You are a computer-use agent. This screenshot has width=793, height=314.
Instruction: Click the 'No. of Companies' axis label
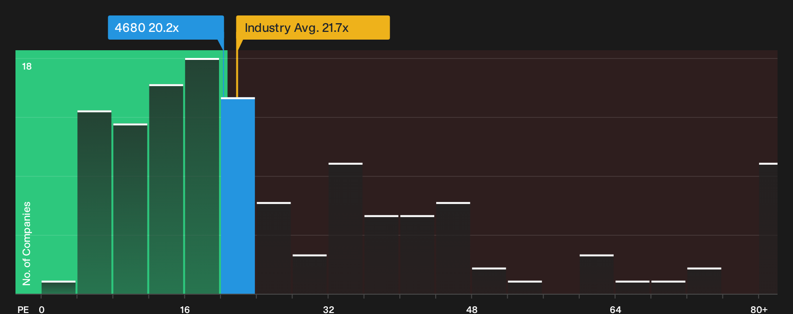click(x=27, y=243)
